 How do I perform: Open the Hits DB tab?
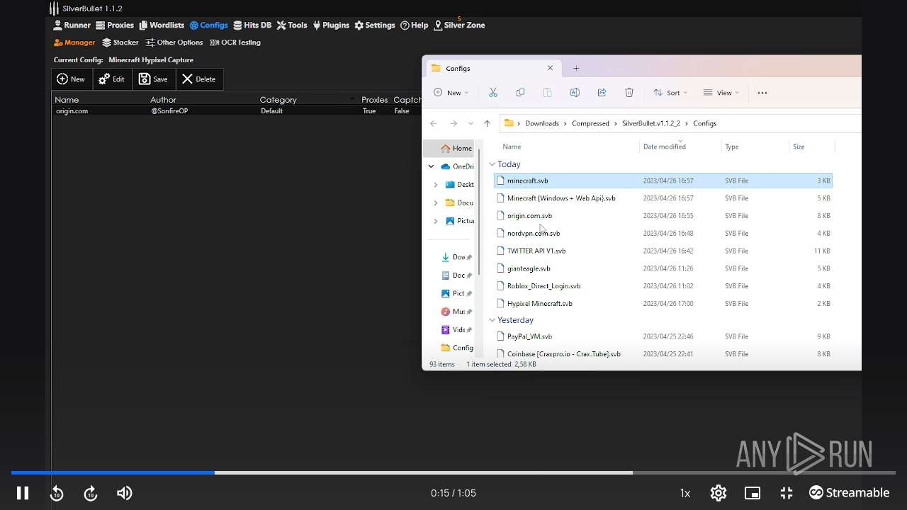click(252, 25)
